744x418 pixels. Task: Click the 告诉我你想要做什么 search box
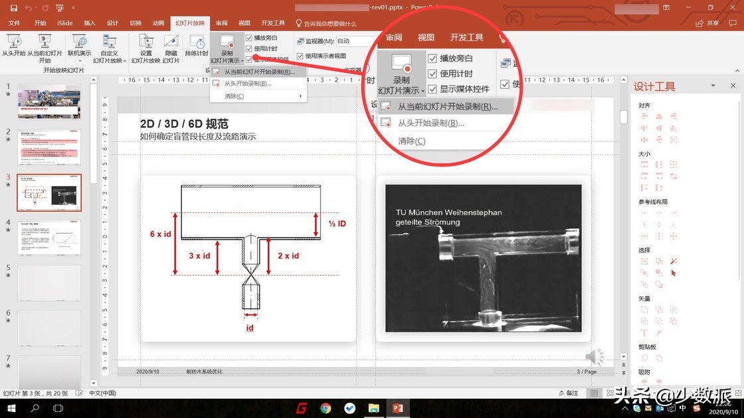(326, 23)
